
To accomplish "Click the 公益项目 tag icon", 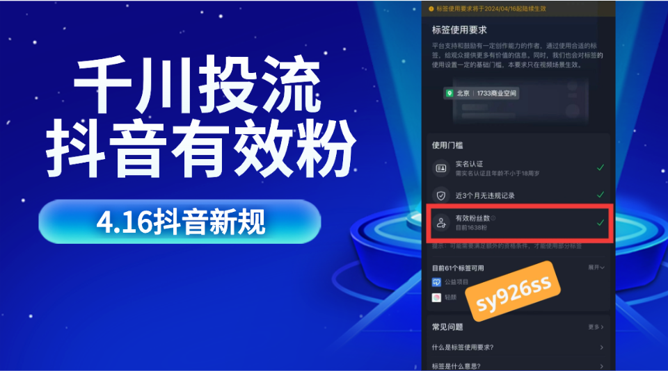I will (436, 281).
